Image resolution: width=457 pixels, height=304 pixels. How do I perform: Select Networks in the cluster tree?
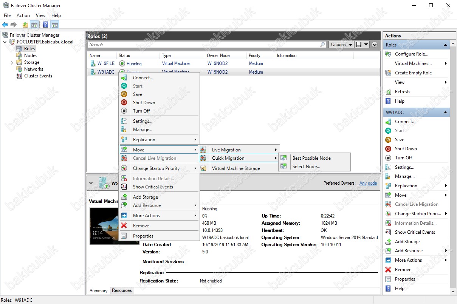click(x=34, y=69)
